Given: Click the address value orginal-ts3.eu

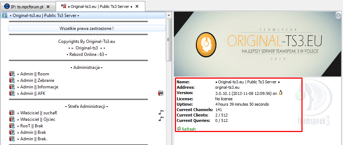Looking at the screenshot, I should tap(227, 87).
